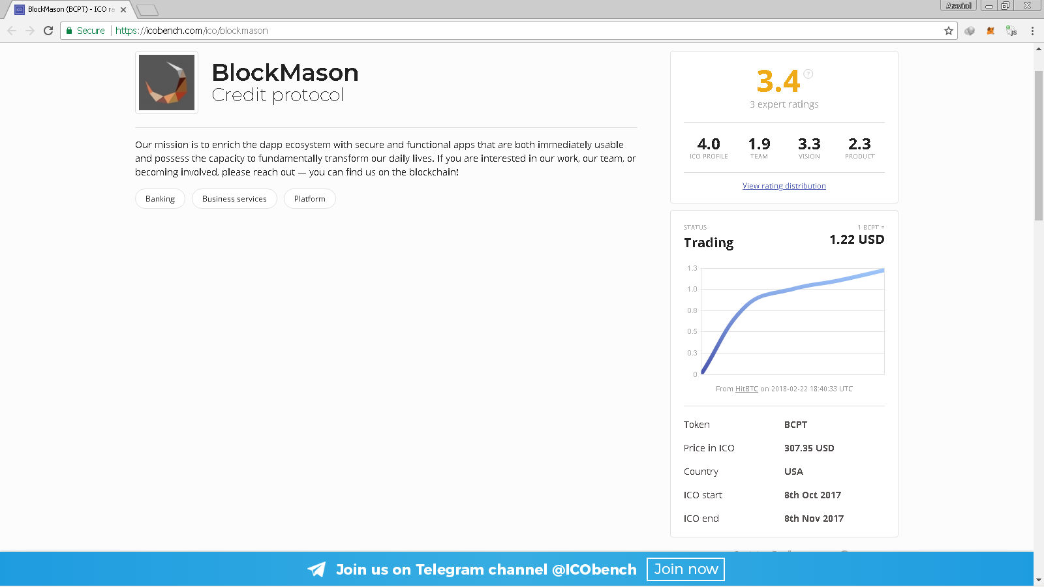Click the 1.22 USD price value
The width and height of the screenshot is (1044, 587).
pos(857,239)
